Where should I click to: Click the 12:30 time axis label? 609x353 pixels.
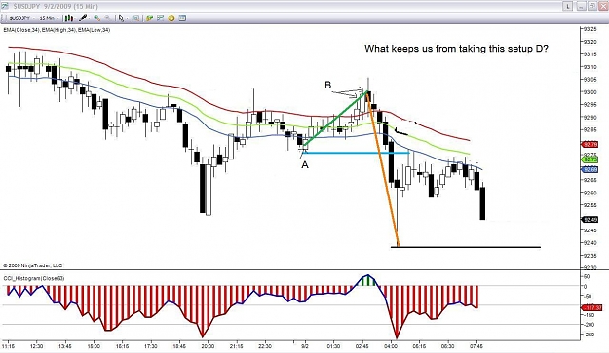36,346
